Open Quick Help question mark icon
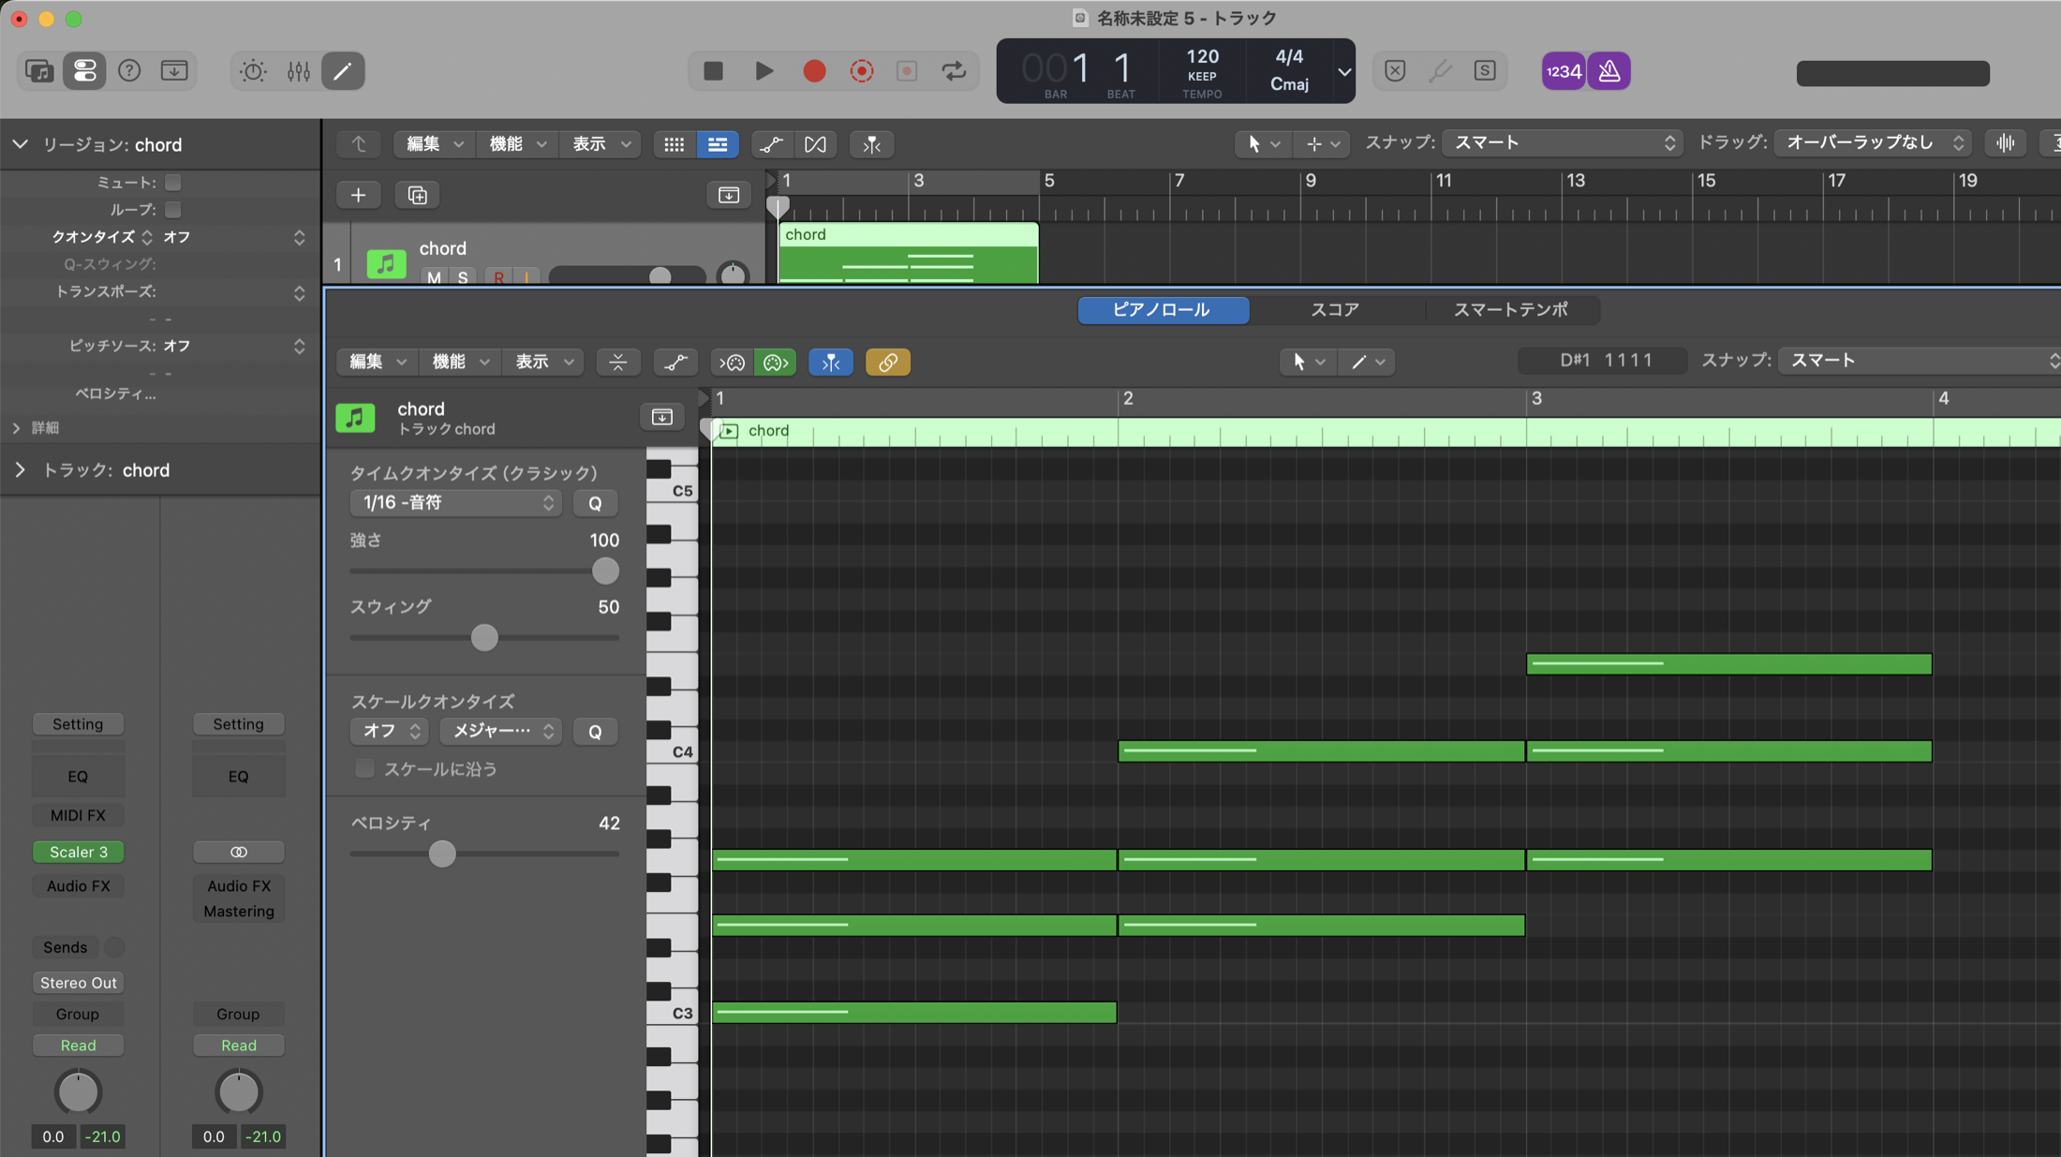Image resolution: width=2061 pixels, height=1157 pixels. 129,71
